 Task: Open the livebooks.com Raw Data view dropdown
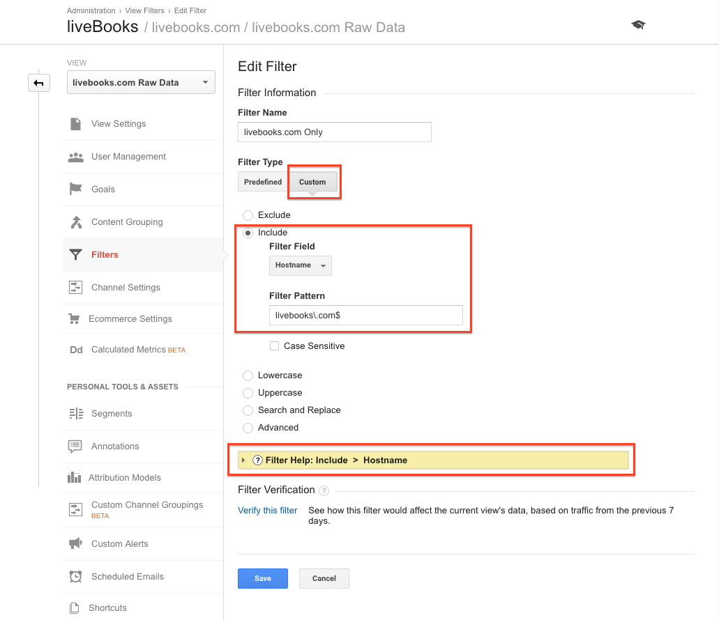[141, 82]
